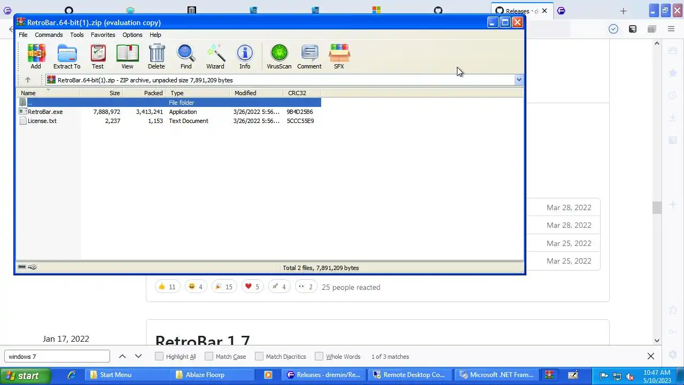Open the Commands menu

[x=49, y=35]
